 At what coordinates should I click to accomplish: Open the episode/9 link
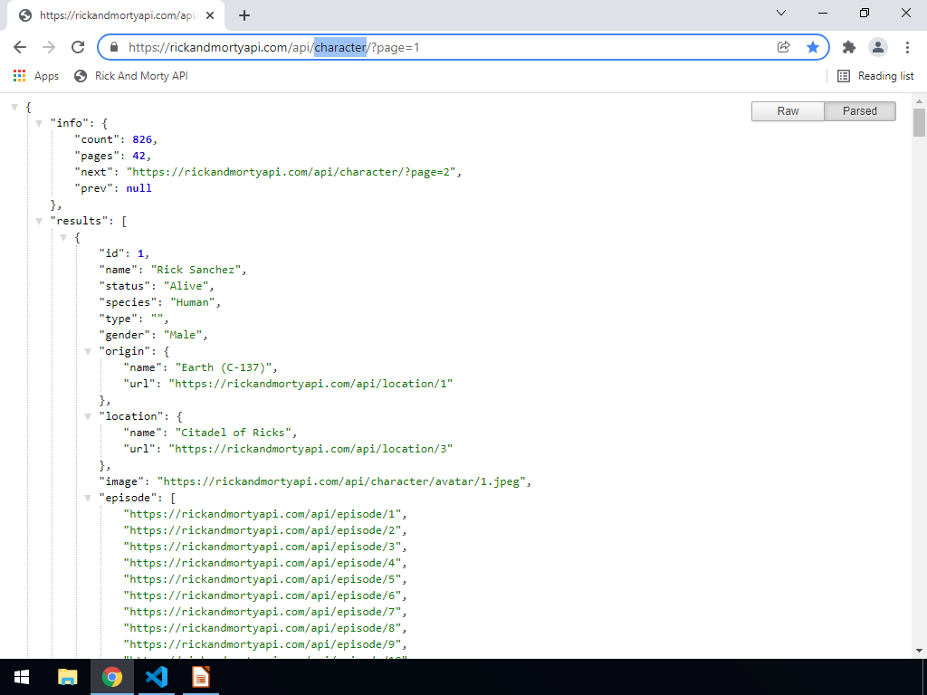pyautogui.click(x=263, y=644)
